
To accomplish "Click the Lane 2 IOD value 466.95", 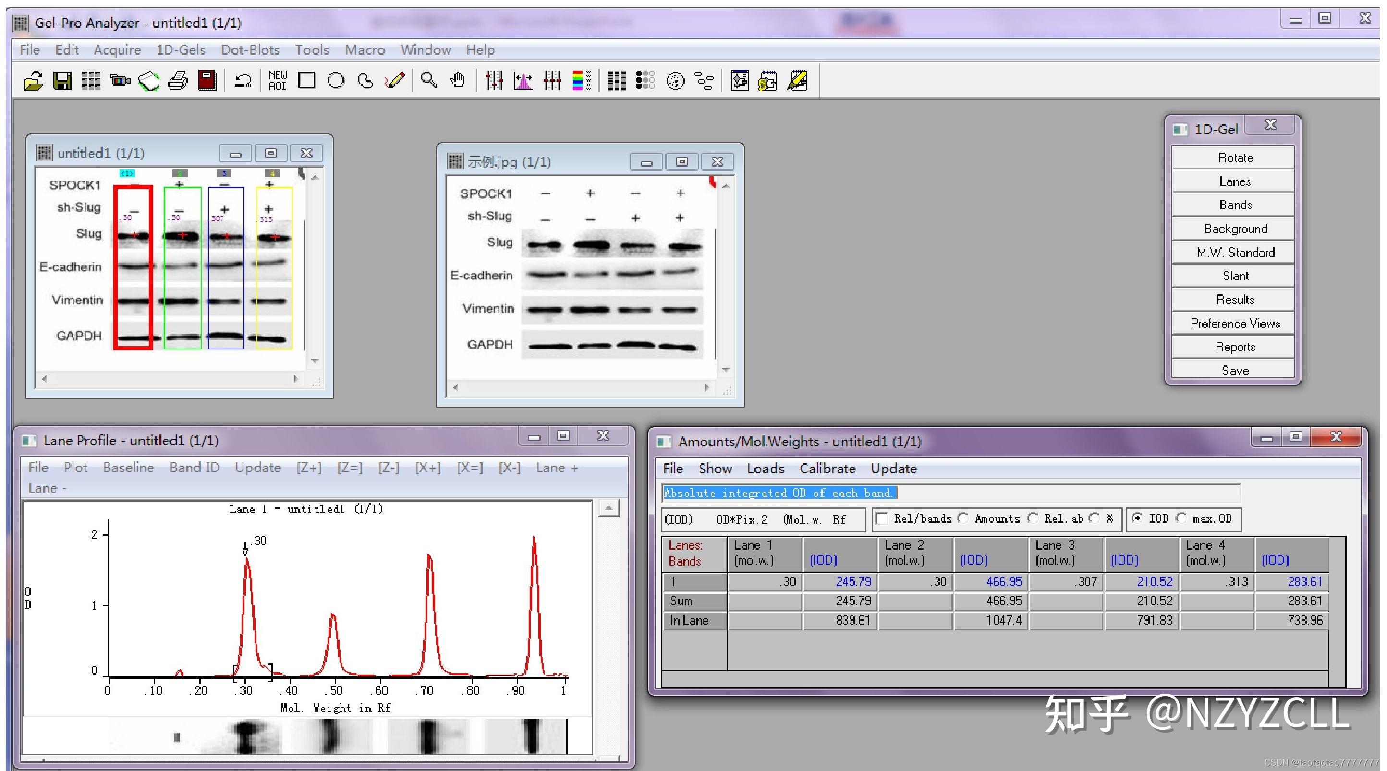I will click(x=1004, y=581).
